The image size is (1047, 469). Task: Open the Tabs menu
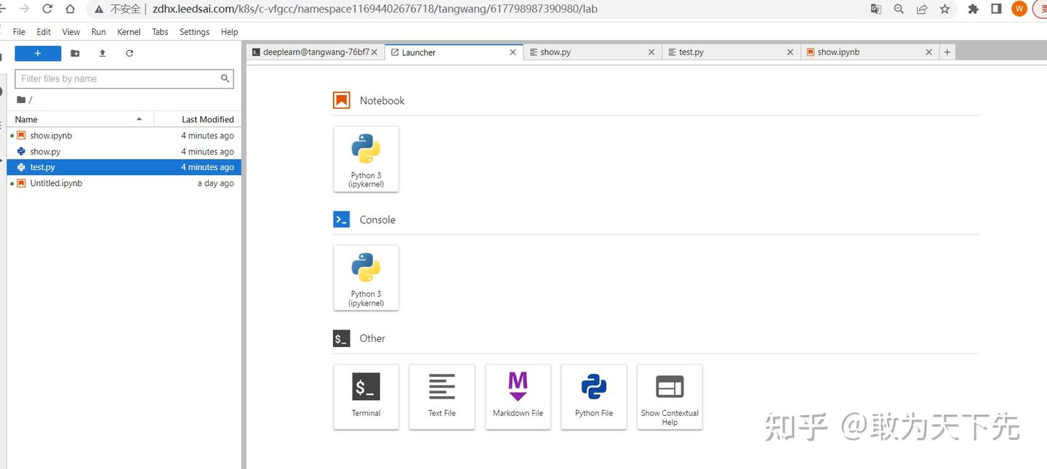click(160, 32)
